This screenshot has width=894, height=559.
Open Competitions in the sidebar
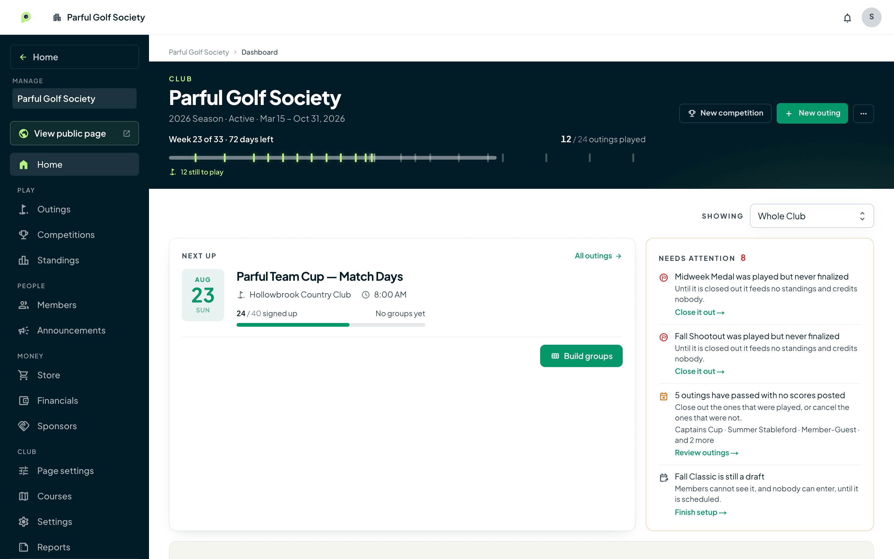(x=74, y=235)
